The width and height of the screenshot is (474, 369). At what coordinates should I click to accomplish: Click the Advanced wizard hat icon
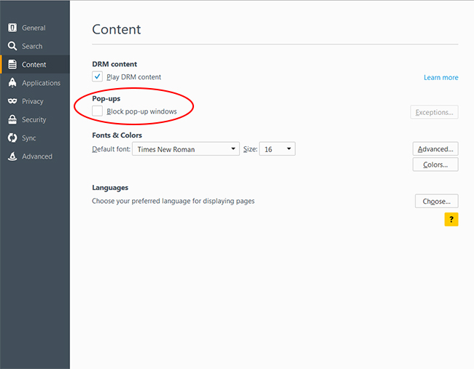[x=12, y=156]
